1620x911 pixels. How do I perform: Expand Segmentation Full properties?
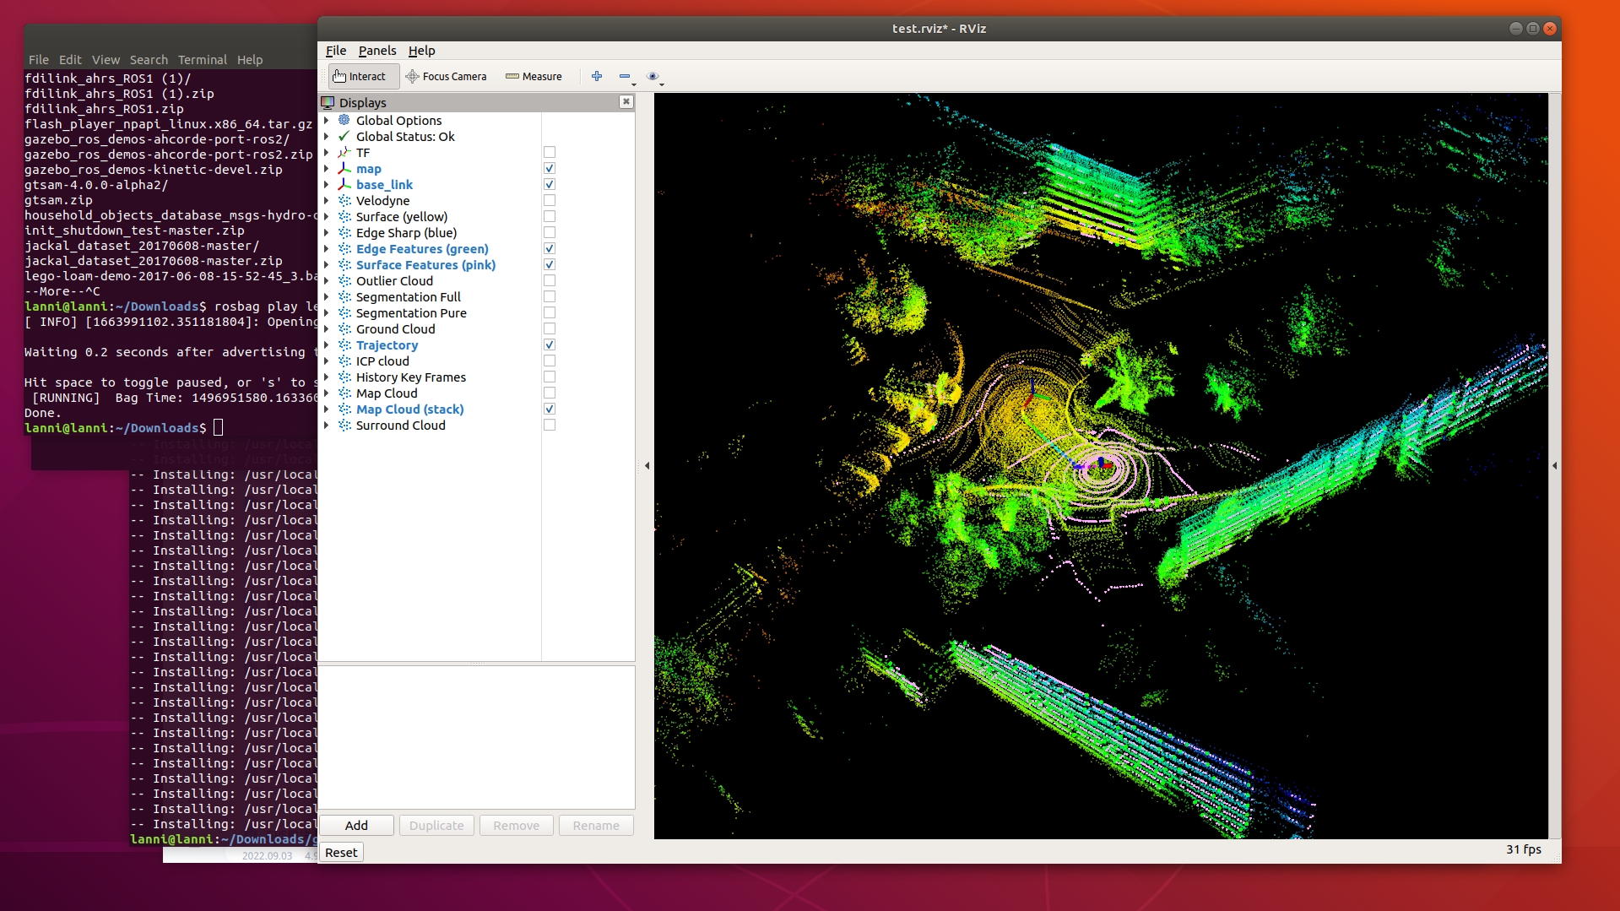pyautogui.click(x=326, y=296)
